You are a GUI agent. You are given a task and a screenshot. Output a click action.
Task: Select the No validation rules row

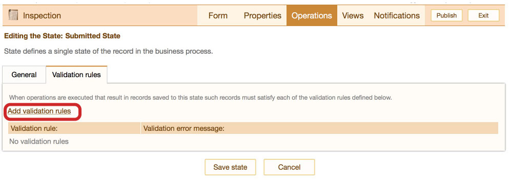253,142
